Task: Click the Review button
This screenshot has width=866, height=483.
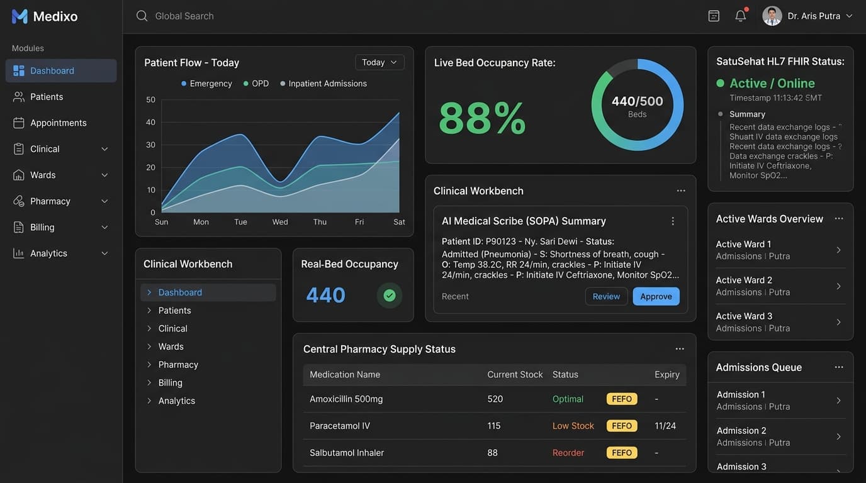Action: [x=606, y=296]
